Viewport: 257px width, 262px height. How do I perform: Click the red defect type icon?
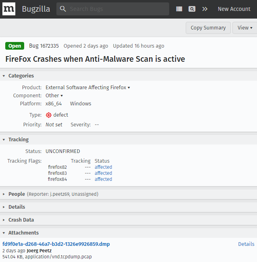49,115
